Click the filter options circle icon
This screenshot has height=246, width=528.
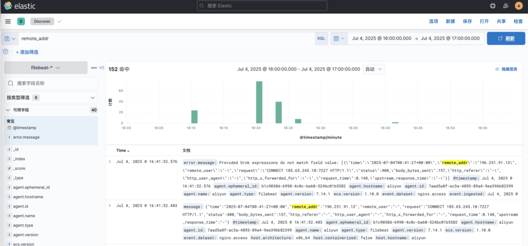[x=5, y=52]
